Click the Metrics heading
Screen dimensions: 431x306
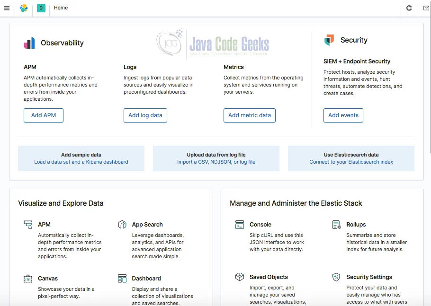[x=233, y=67]
